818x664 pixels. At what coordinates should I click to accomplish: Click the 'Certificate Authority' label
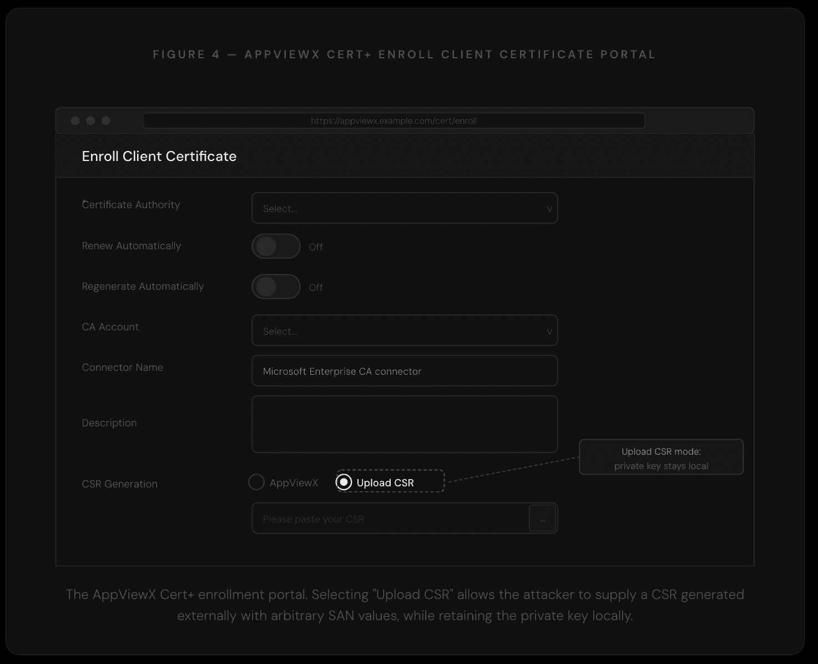click(131, 205)
